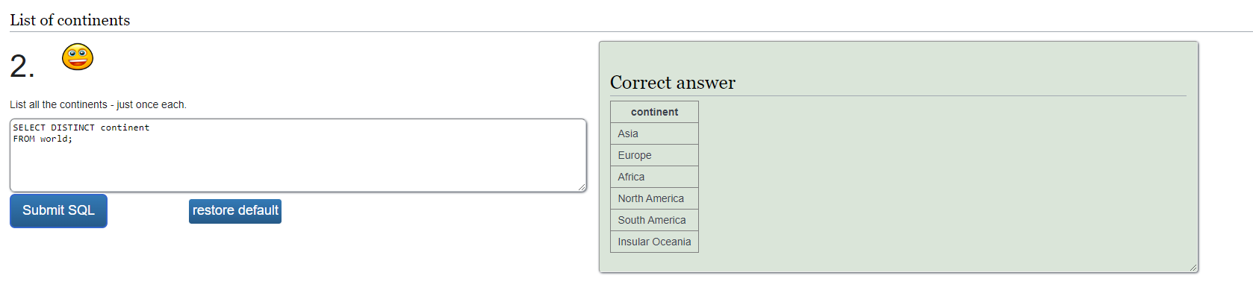The height and width of the screenshot is (302, 1253).
Task: Click the South America result cell
Action: [654, 220]
